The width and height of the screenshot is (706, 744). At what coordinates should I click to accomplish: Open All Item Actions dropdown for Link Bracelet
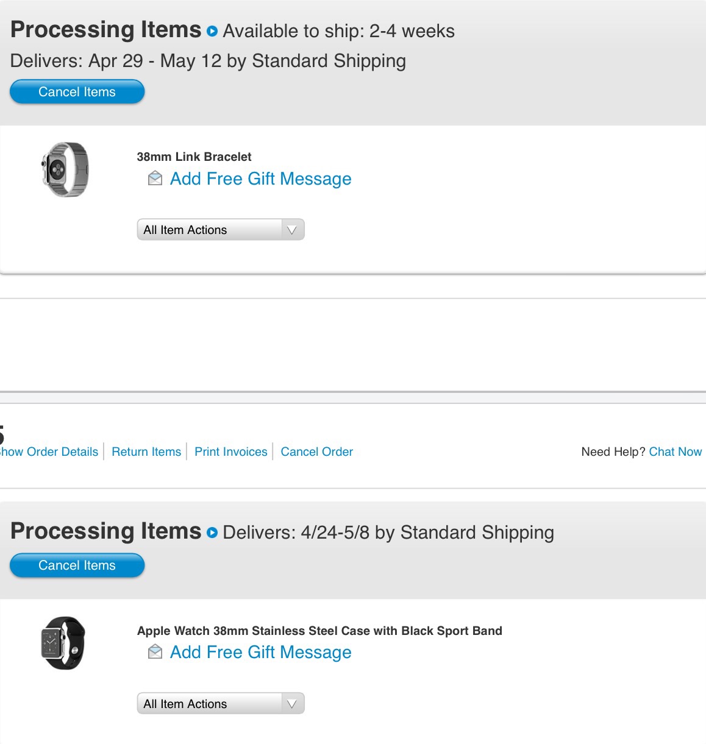click(221, 230)
